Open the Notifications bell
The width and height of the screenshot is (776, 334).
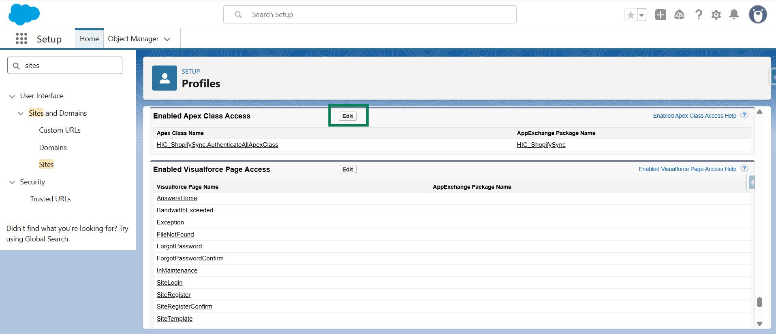[734, 15]
